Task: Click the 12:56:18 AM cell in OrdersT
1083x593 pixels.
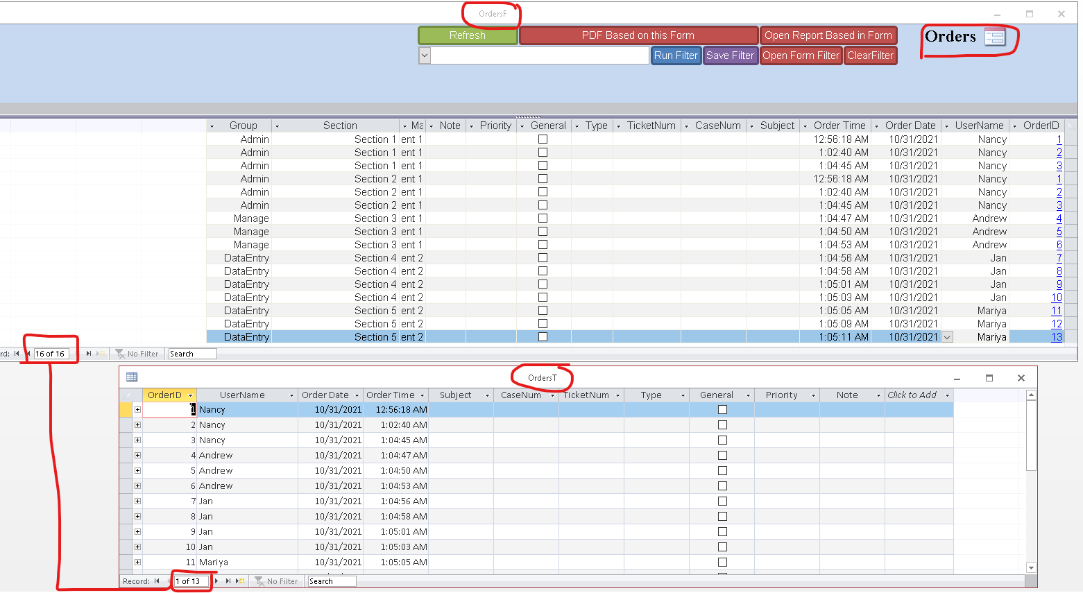Action: point(395,410)
